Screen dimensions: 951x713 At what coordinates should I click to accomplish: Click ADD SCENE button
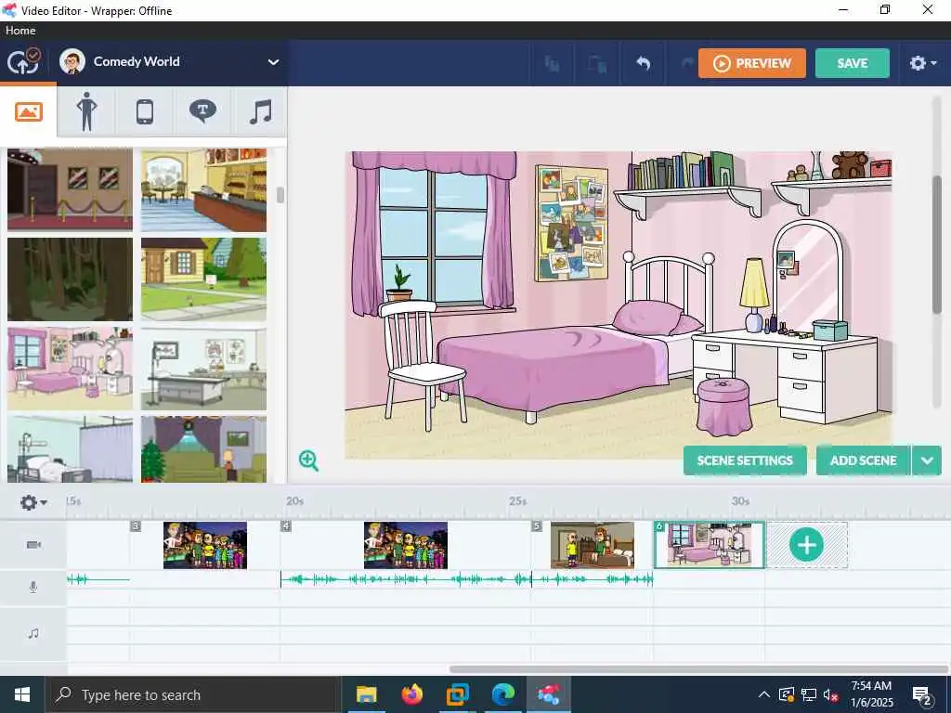(x=863, y=460)
